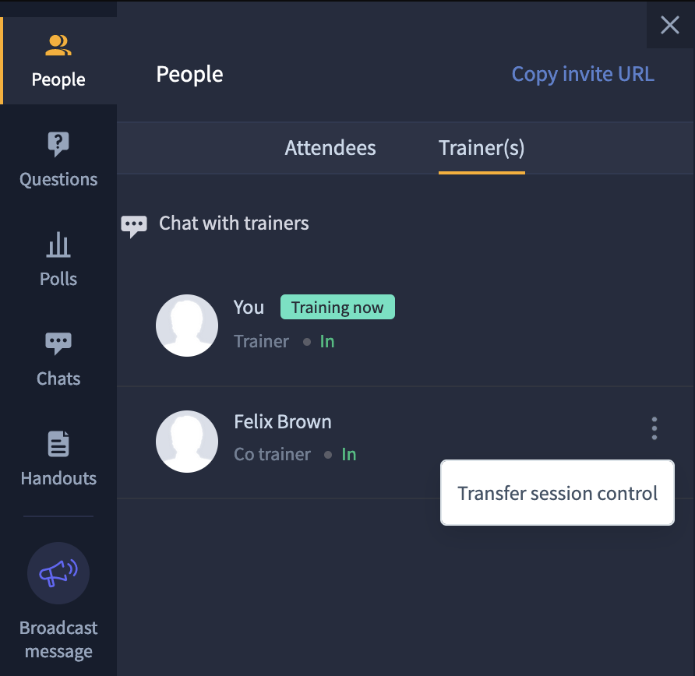
Task: Click the Felix Brown name
Action: click(x=283, y=422)
